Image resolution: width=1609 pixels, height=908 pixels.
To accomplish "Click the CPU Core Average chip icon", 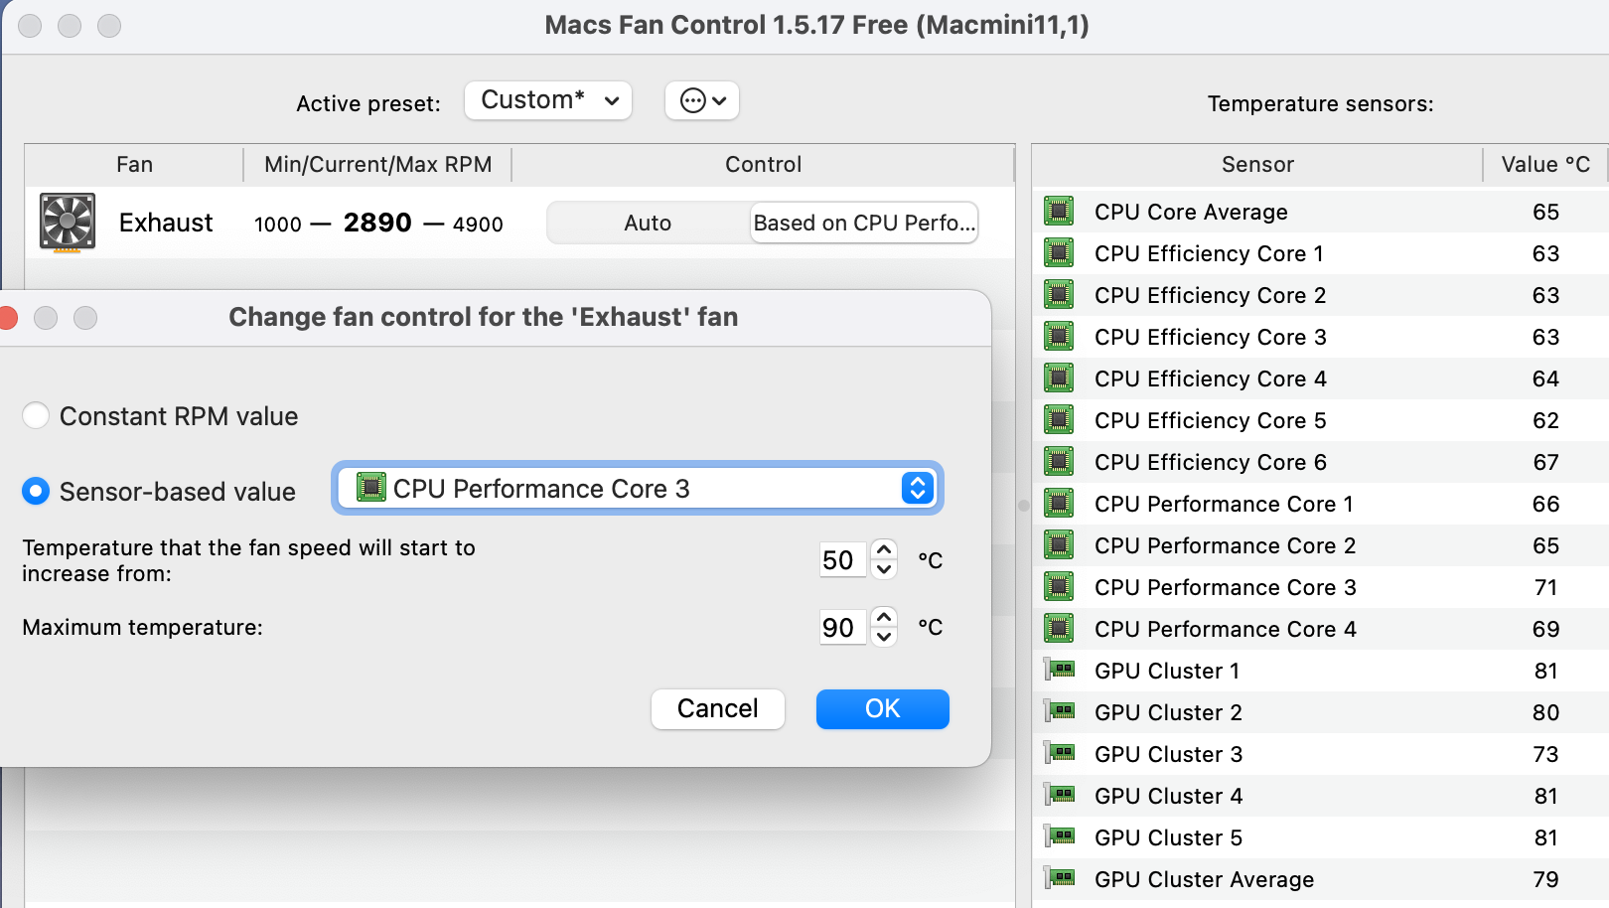I will pyautogui.click(x=1059, y=212).
